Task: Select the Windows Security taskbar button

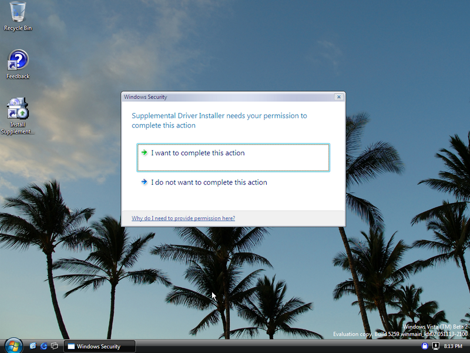Action: pyautogui.click(x=99, y=347)
